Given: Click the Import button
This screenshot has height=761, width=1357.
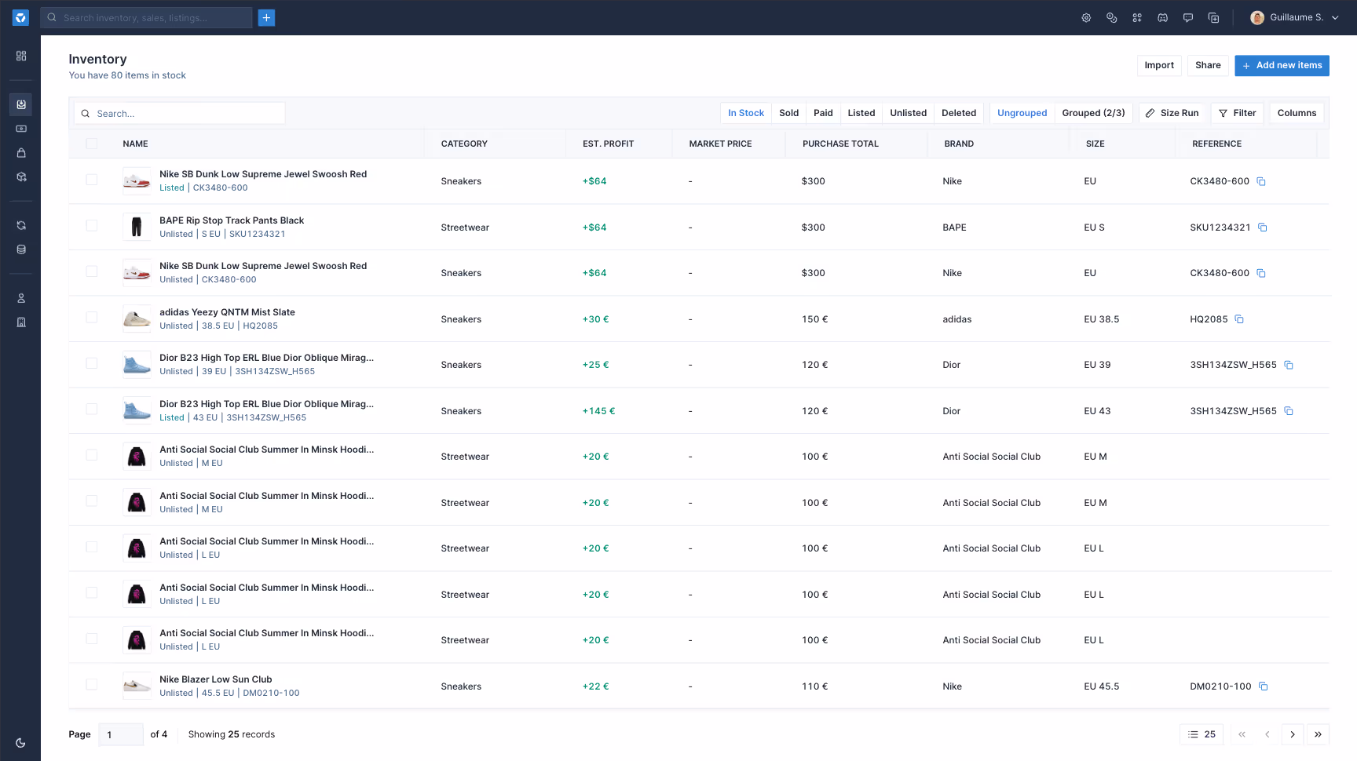Looking at the screenshot, I should [x=1159, y=65].
